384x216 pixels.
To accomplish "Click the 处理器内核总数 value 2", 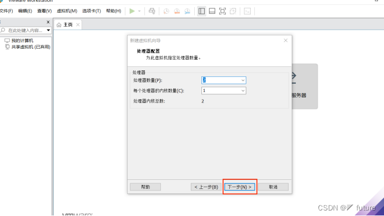I will coord(203,101).
